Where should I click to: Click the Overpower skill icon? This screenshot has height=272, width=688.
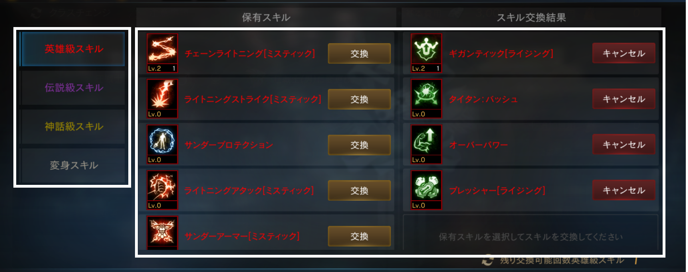(426, 144)
